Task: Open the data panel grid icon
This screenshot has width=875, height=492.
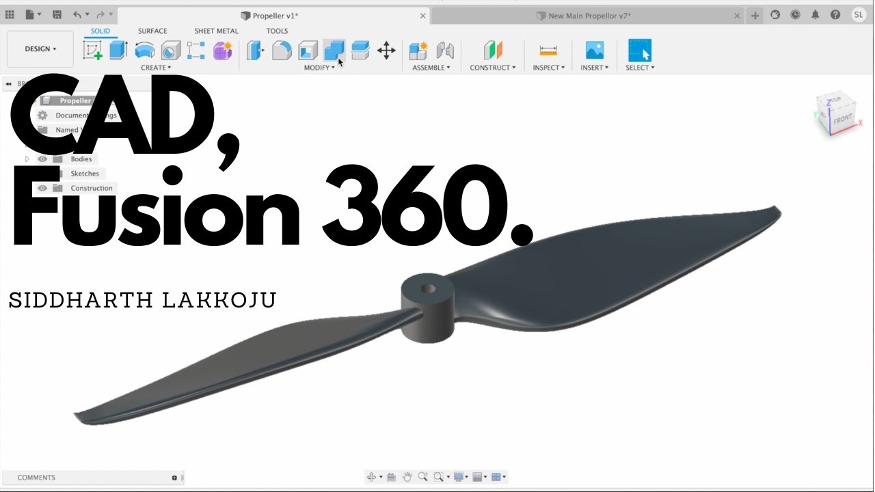Action: pos(10,14)
